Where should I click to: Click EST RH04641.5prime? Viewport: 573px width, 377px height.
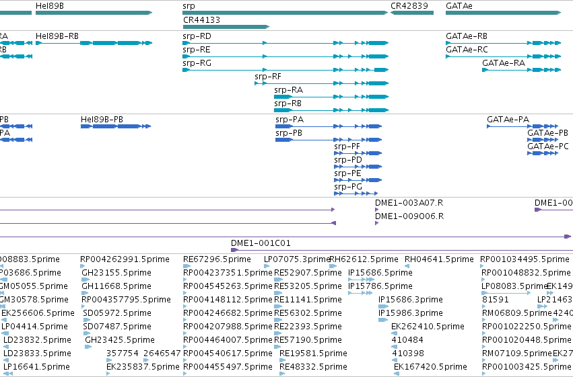pos(439,259)
